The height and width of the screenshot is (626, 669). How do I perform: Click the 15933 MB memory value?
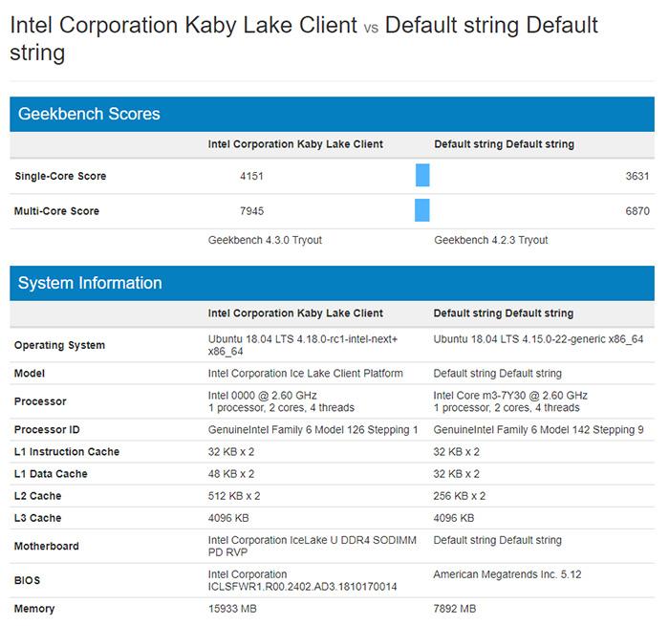pyautogui.click(x=233, y=609)
